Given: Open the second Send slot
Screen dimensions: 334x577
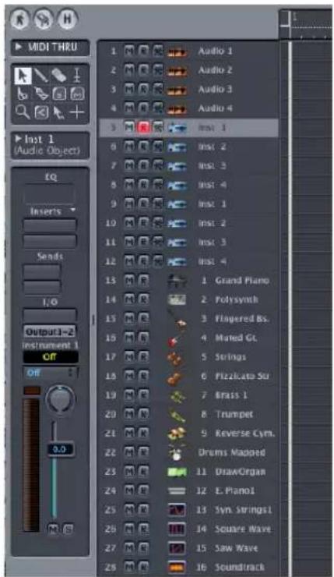Looking at the screenshot, I should pyautogui.click(x=41, y=287).
